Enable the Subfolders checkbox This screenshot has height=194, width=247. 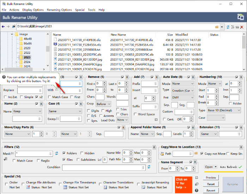(x=78, y=160)
